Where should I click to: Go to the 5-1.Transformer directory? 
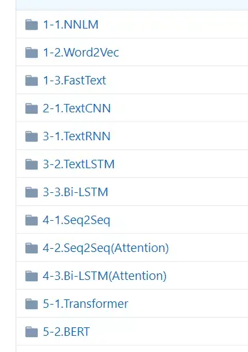(85, 304)
